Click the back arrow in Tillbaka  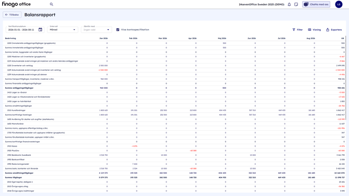coord(6,15)
